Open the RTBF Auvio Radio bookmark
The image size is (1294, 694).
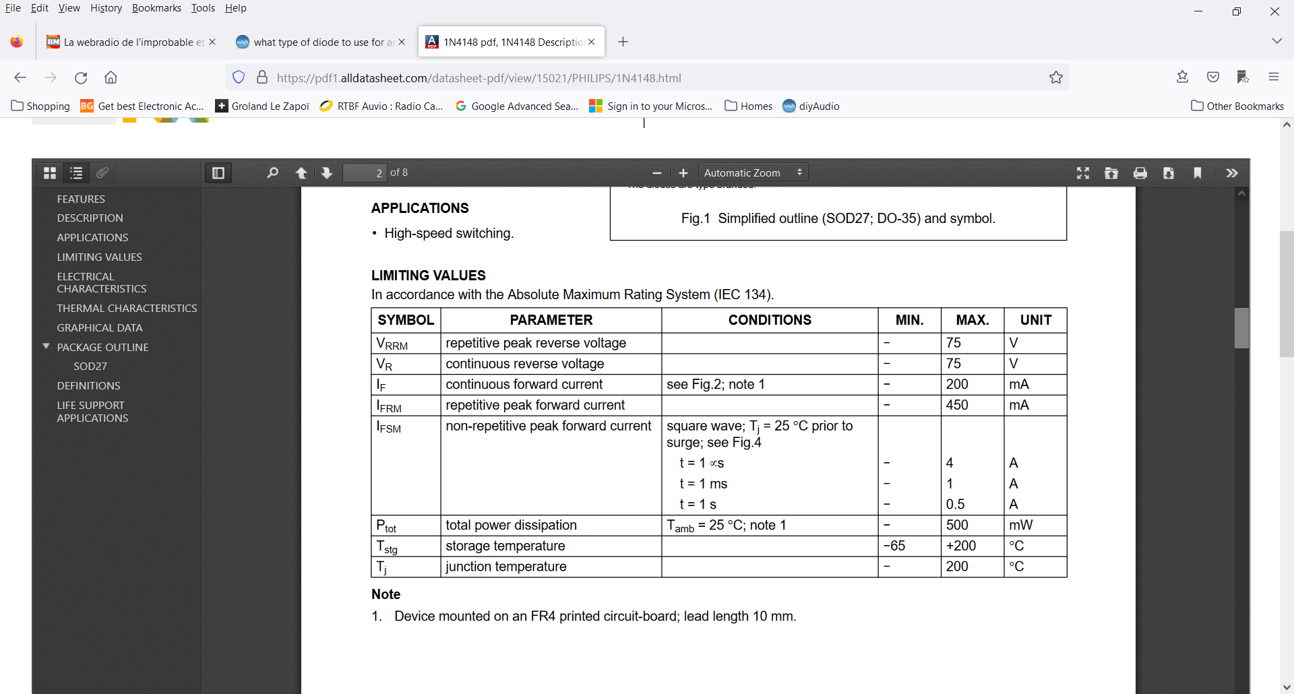click(381, 106)
